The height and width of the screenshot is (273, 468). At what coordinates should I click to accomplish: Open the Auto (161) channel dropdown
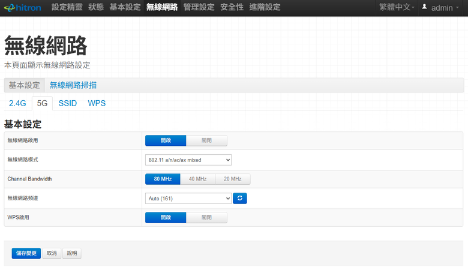pyautogui.click(x=188, y=199)
